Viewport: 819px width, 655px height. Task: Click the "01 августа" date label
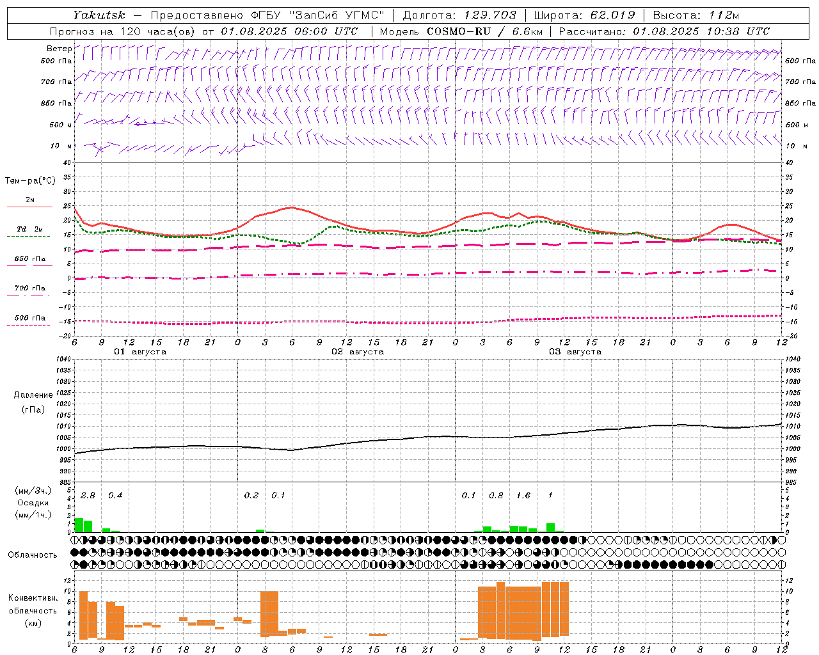point(140,352)
